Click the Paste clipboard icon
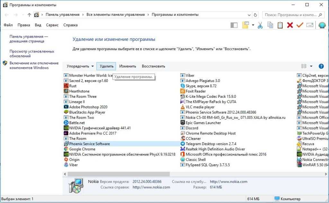Viewport: 329px width, 203px height. click(280, 25)
